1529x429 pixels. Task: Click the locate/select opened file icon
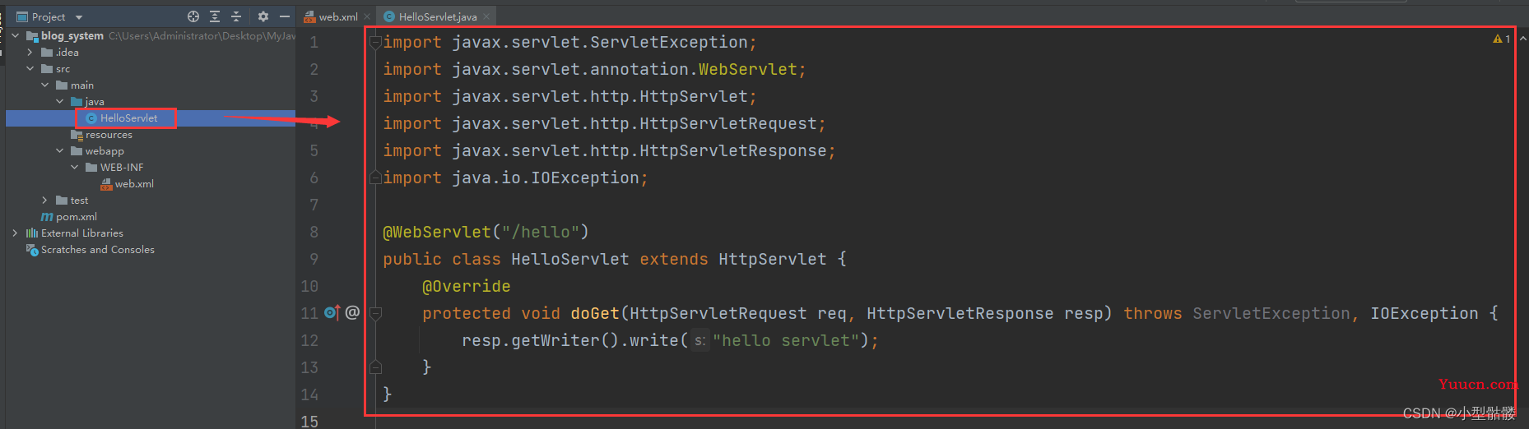point(193,16)
